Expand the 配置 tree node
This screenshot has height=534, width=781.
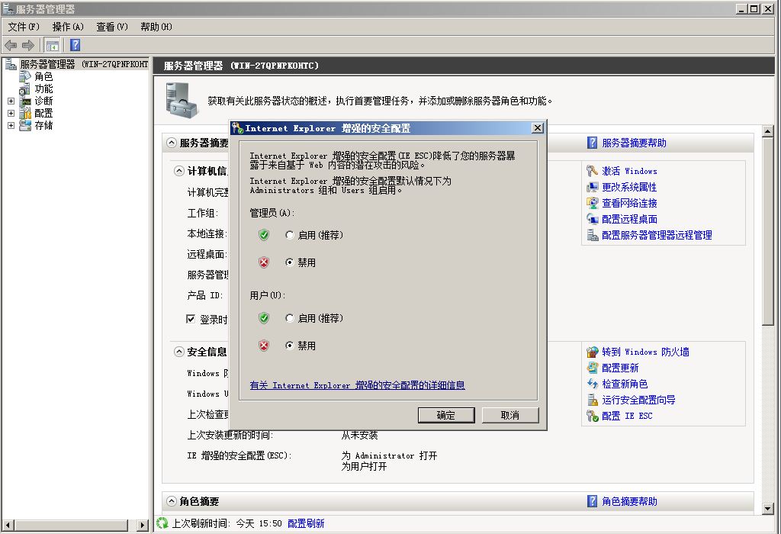click(x=11, y=113)
